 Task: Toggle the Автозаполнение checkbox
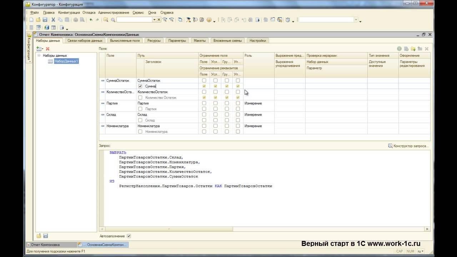(x=129, y=236)
